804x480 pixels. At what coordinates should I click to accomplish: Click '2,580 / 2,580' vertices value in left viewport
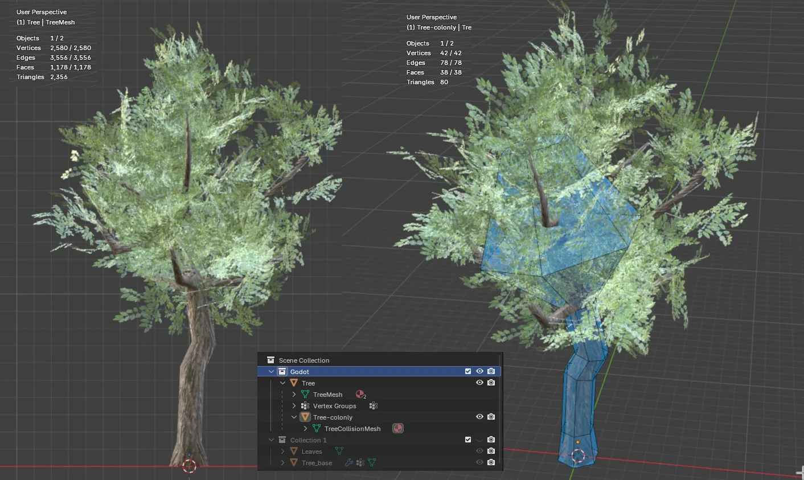point(71,48)
